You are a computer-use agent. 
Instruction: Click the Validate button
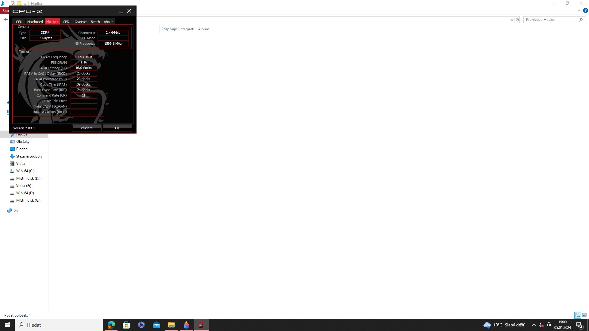point(87,128)
